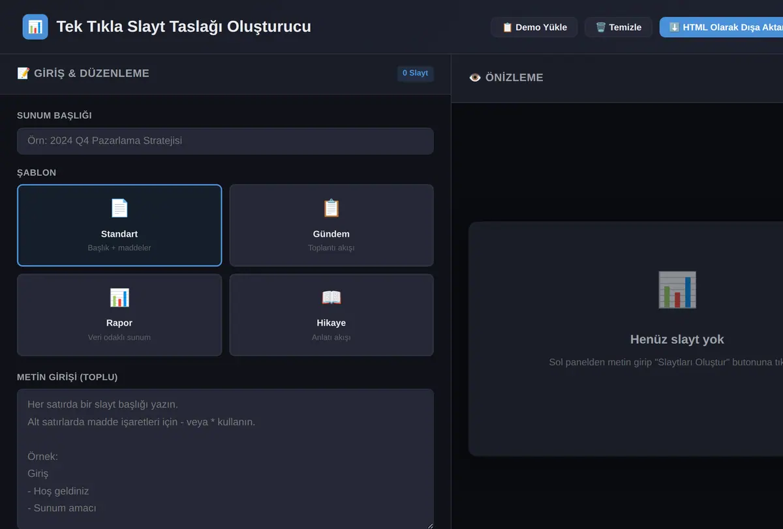This screenshot has height=529, width=783.
Task: Click the 0 Slayt counter badge
Action: click(416, 73)
